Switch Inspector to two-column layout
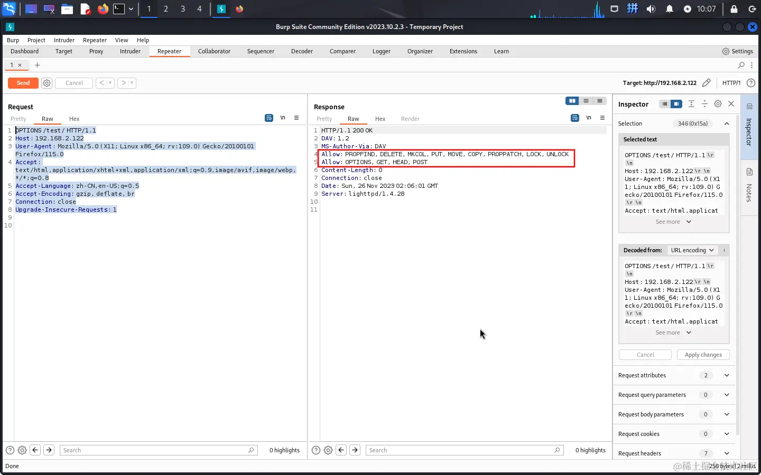This screenshot has width=761, height=475. click(676, 104)
